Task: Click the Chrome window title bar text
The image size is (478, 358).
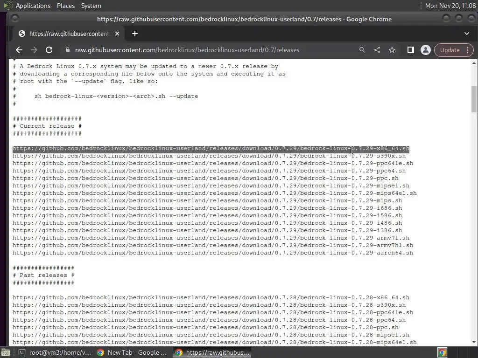Action: pyautogui.click(x=244, y=19)
